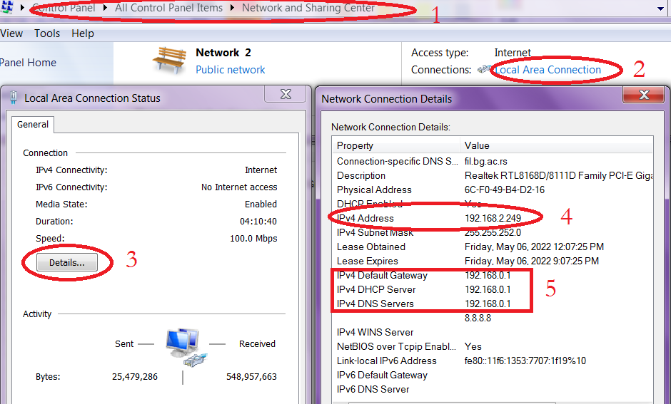
Task: Open the address bar history dropdown arrow
Action: pos(660,9)
